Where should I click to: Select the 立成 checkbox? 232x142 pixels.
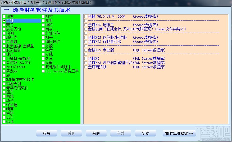43,54
